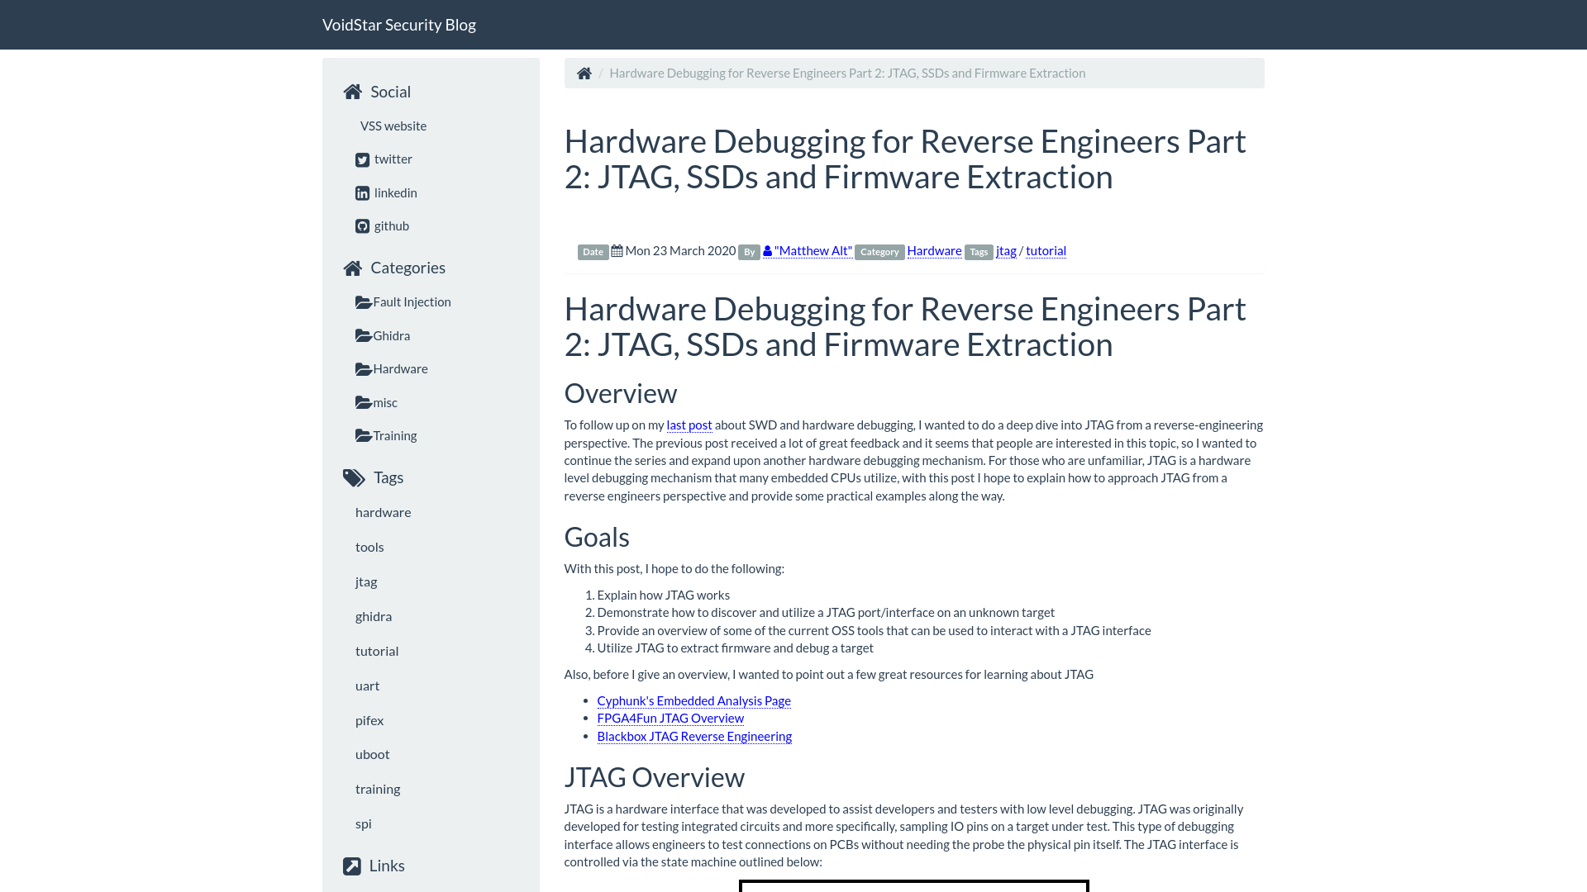
Task: Open the twitter social icon
Action: [x=362, y=159]
